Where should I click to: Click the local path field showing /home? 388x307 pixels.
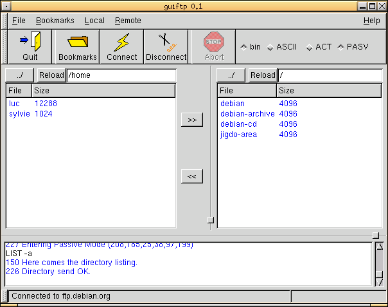click(121, 75)
